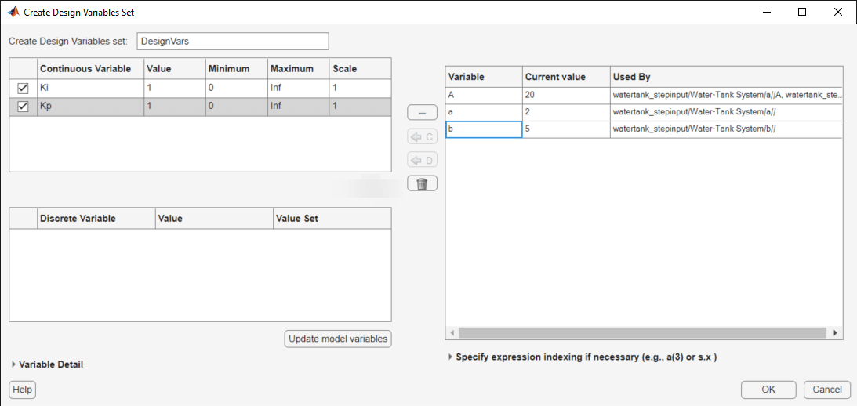Toggle the Kp variable checkbox
This screenshot has width=857, height=406.
[x=23, y=107]
